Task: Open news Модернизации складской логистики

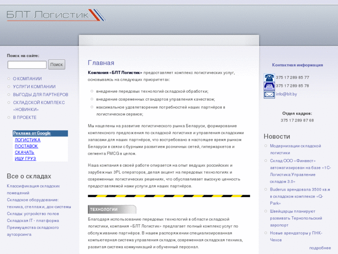Action: coord(295,149)
